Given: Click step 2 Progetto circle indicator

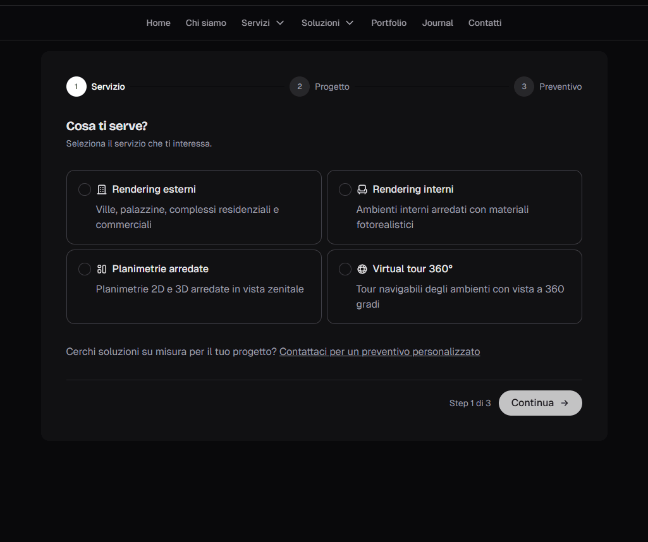Looking at the screenshot, I should [300, 87].
